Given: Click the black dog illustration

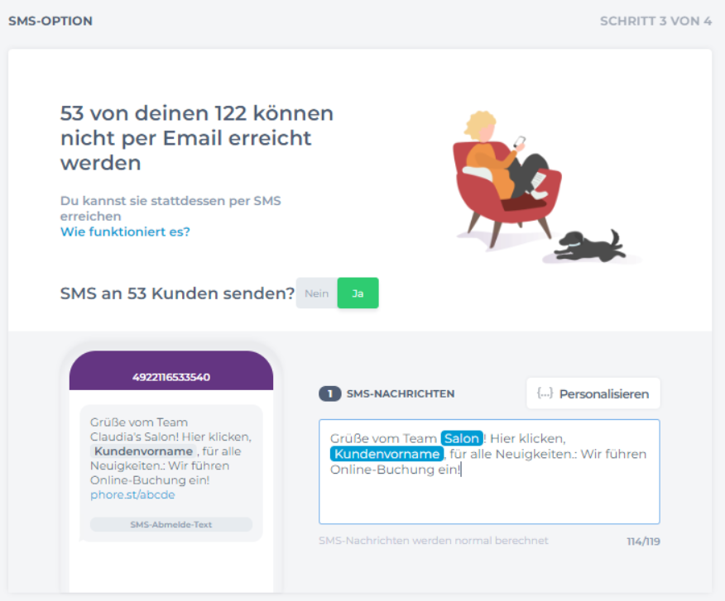Looking at the screenshot, I should [x=588, y=245].
